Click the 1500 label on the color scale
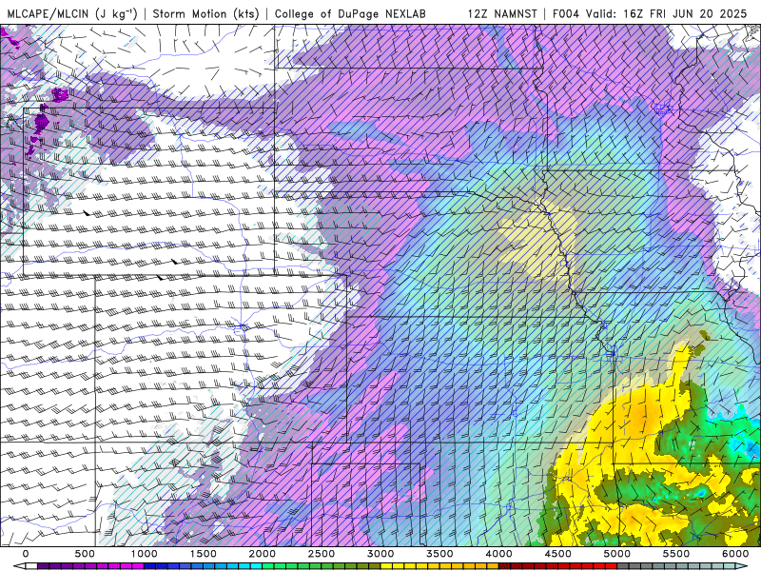Viewport: 761px width, 571px height. tap(204, 554)
